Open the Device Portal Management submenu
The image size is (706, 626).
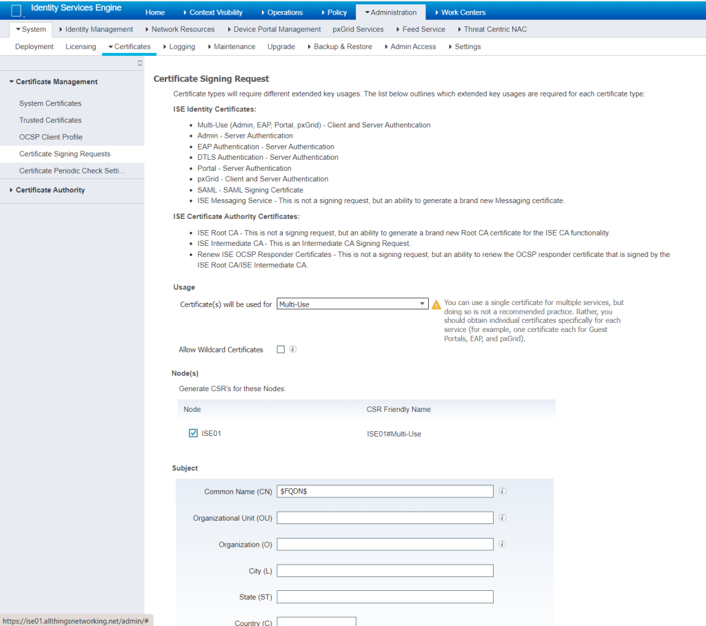pyautogui.click(x=274, y=29)
